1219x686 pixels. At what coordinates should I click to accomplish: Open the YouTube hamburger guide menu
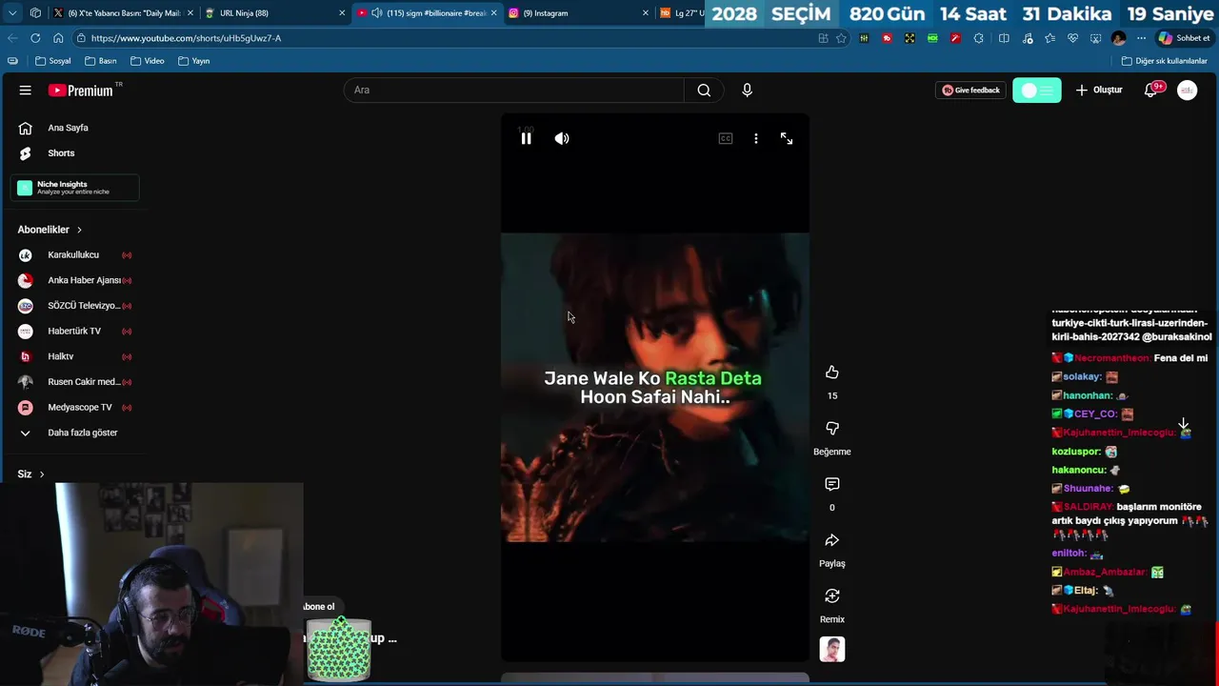(x=26, y=90)
